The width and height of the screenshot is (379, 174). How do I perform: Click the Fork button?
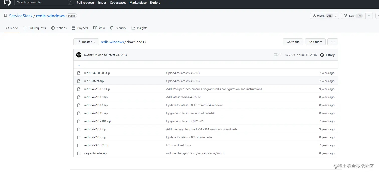[353, 16]
